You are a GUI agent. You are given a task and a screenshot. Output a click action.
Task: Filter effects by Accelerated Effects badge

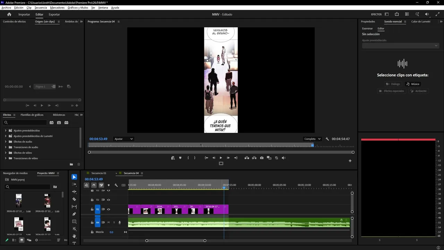pyautogui.click(x=52, y=123)
